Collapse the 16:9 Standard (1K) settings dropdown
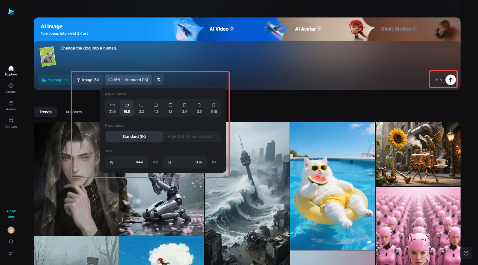Image resolution: width=478 pixels, height=265 pixels. pyautogui.click(x=128, y=80)
